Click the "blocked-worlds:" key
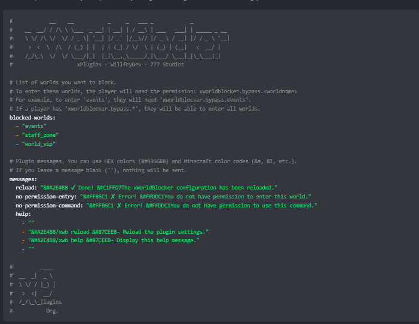419x324 pixels. 32,118
